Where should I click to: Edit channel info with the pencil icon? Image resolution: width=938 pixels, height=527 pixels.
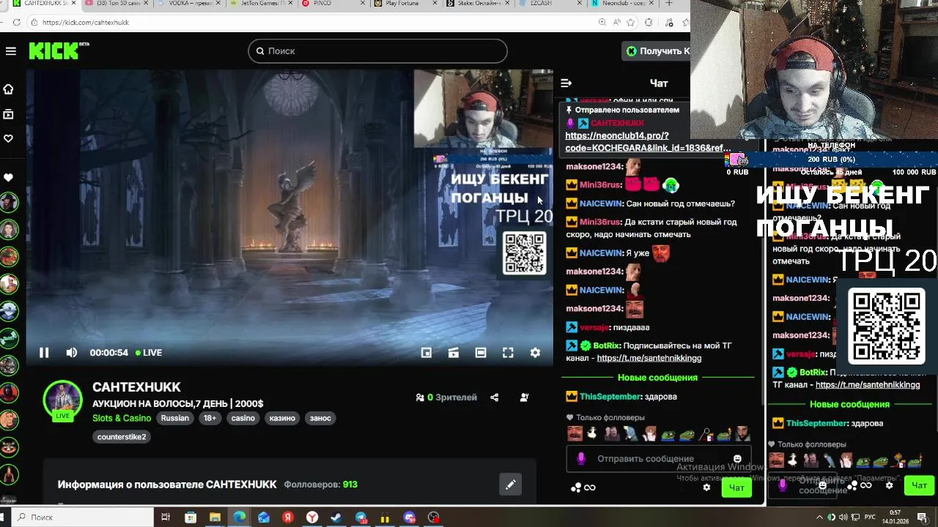click(x=511, y=484)
